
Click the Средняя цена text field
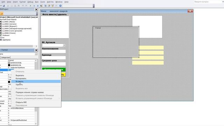click(54, 64)
